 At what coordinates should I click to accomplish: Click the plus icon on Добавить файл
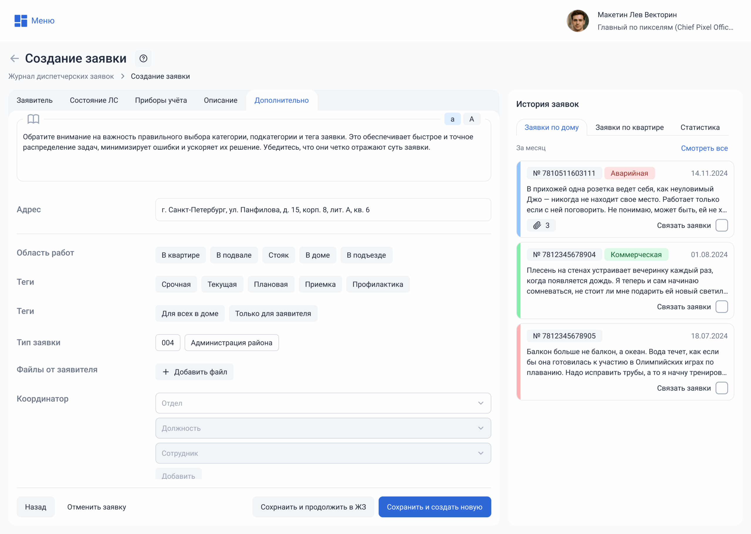click(166, 372)
